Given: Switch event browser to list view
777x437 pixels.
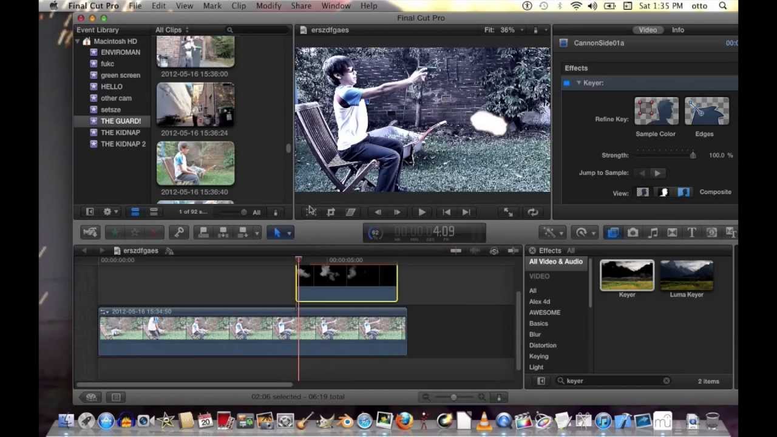Looking at the screenshot, I should pos(154,212).
